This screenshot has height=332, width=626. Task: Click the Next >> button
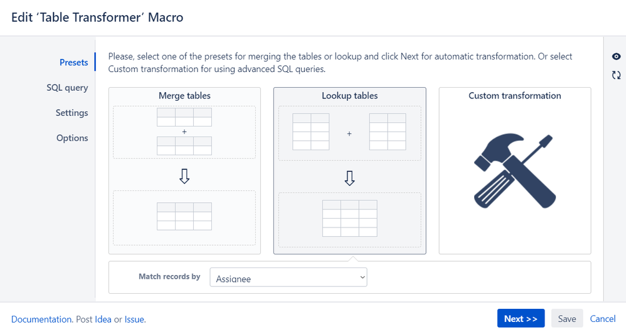click(x=521, y=318)
